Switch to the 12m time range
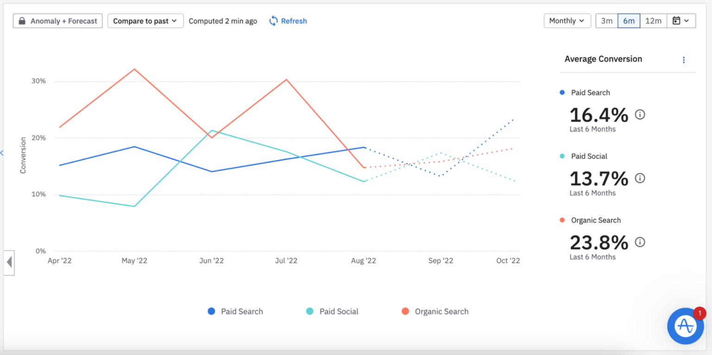 pyautogui.click(x=653, y=20)
